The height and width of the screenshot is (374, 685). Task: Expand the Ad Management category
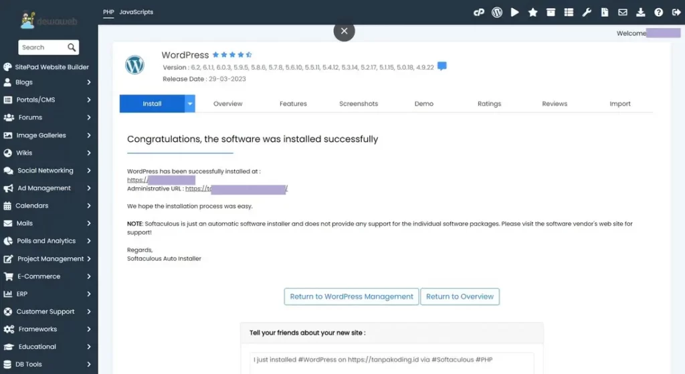(47, 188)
